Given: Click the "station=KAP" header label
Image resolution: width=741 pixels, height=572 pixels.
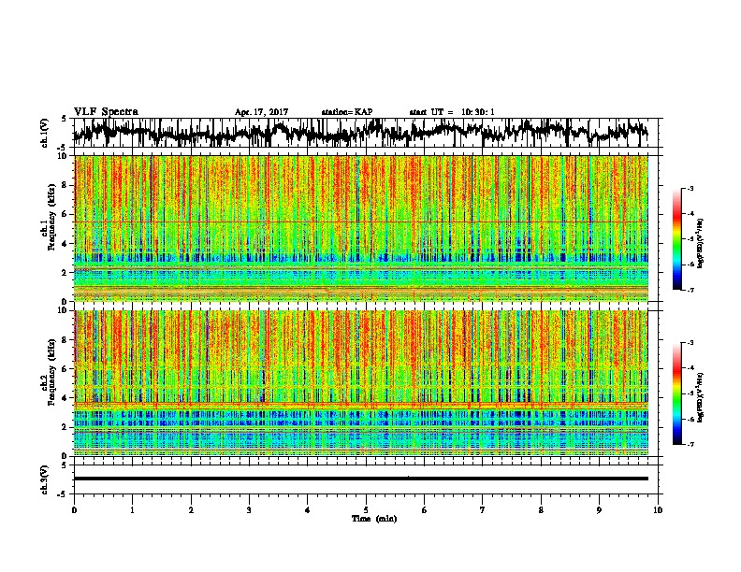Looking at the screenshot, I should (347, 112).
